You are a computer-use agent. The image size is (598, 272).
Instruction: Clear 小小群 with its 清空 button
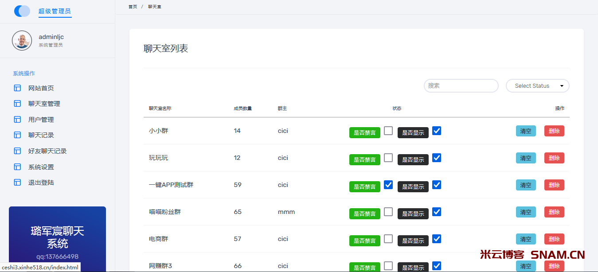point(526,131)
